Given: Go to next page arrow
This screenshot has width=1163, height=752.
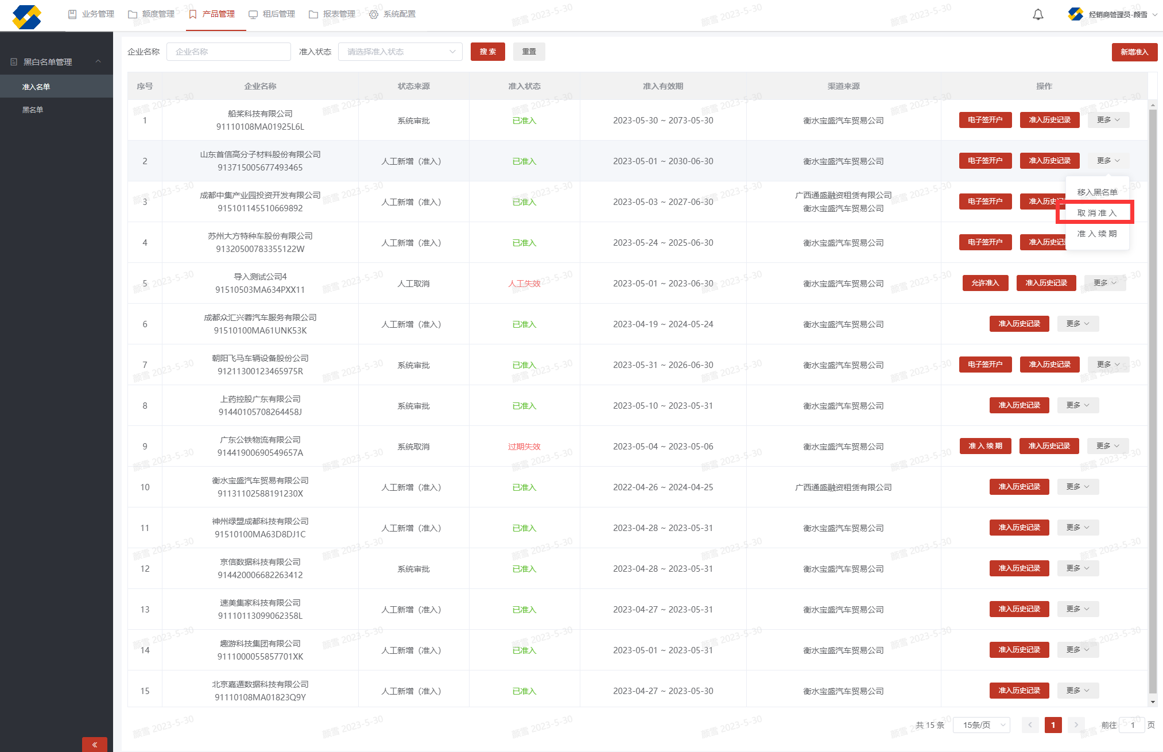Looking at the screenshot, I should click(1076, 725).
